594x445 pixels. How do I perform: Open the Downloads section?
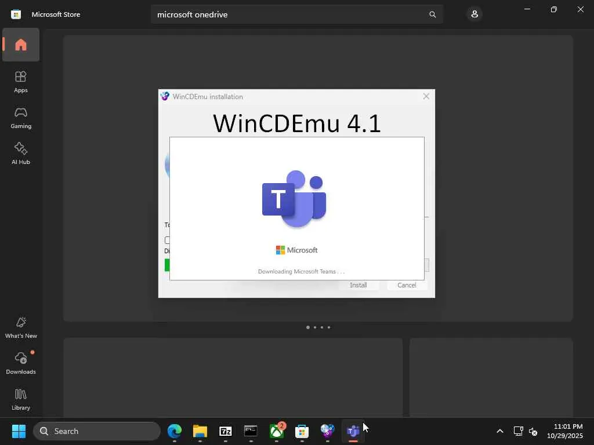pyautogui.click(x=21, y=364)
